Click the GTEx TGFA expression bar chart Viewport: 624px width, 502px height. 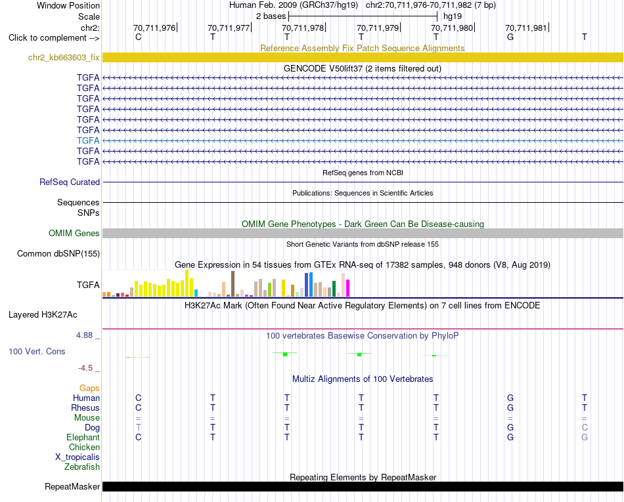tap(226, 283)
